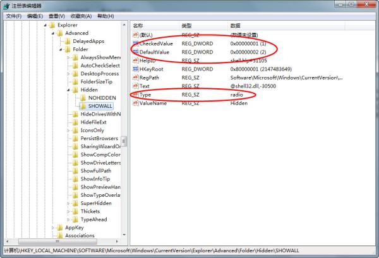Screen dimensions: 379x258
Task: Click the CheckedValue DWORD value icon
Action: (x=136, y=44)
